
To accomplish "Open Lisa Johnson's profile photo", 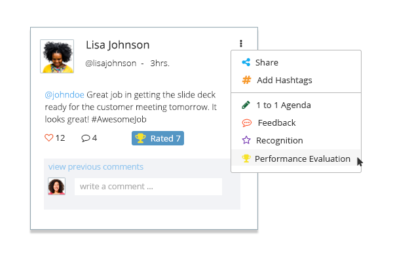I will 57,56.
